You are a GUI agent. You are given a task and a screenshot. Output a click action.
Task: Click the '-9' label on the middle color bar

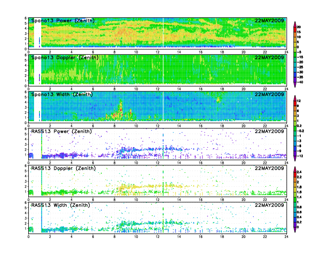tap(299, 151)
